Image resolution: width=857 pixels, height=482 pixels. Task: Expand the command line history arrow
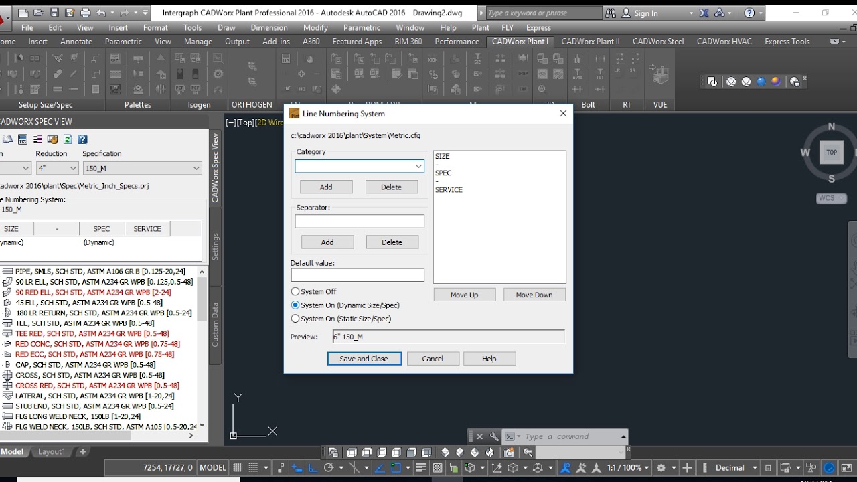coord(623,436)
